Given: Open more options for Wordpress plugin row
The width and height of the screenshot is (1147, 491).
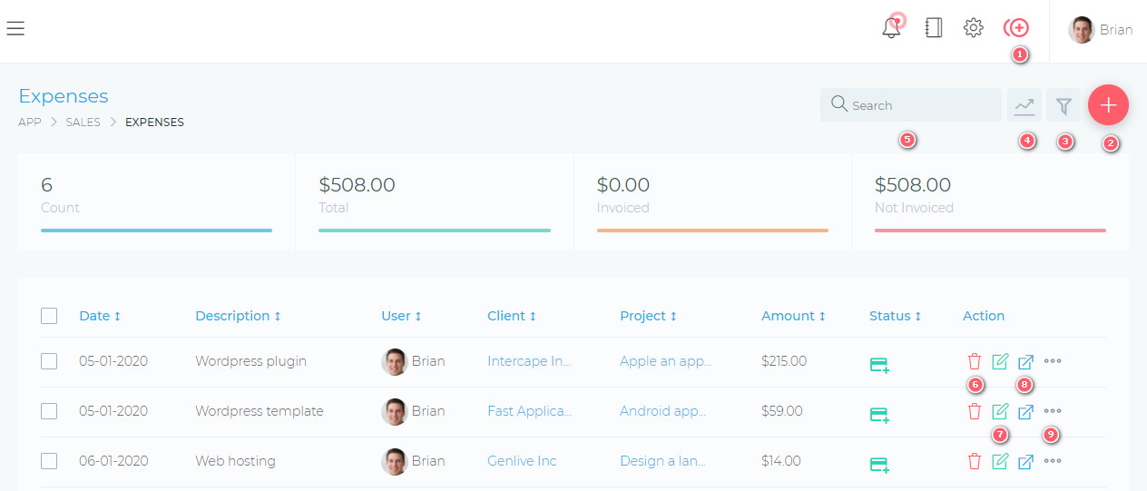Looking at the screenshot, I should [1053, 361].
